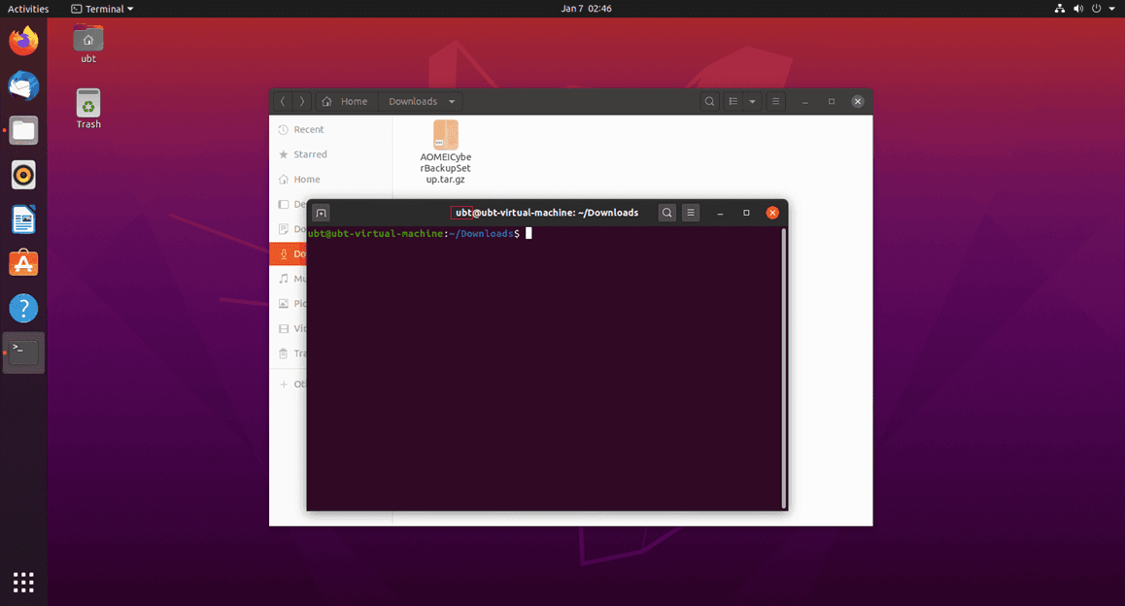Screen dimensions: 1125x606
Task: Go back in Files navigation
Action: 283,101
